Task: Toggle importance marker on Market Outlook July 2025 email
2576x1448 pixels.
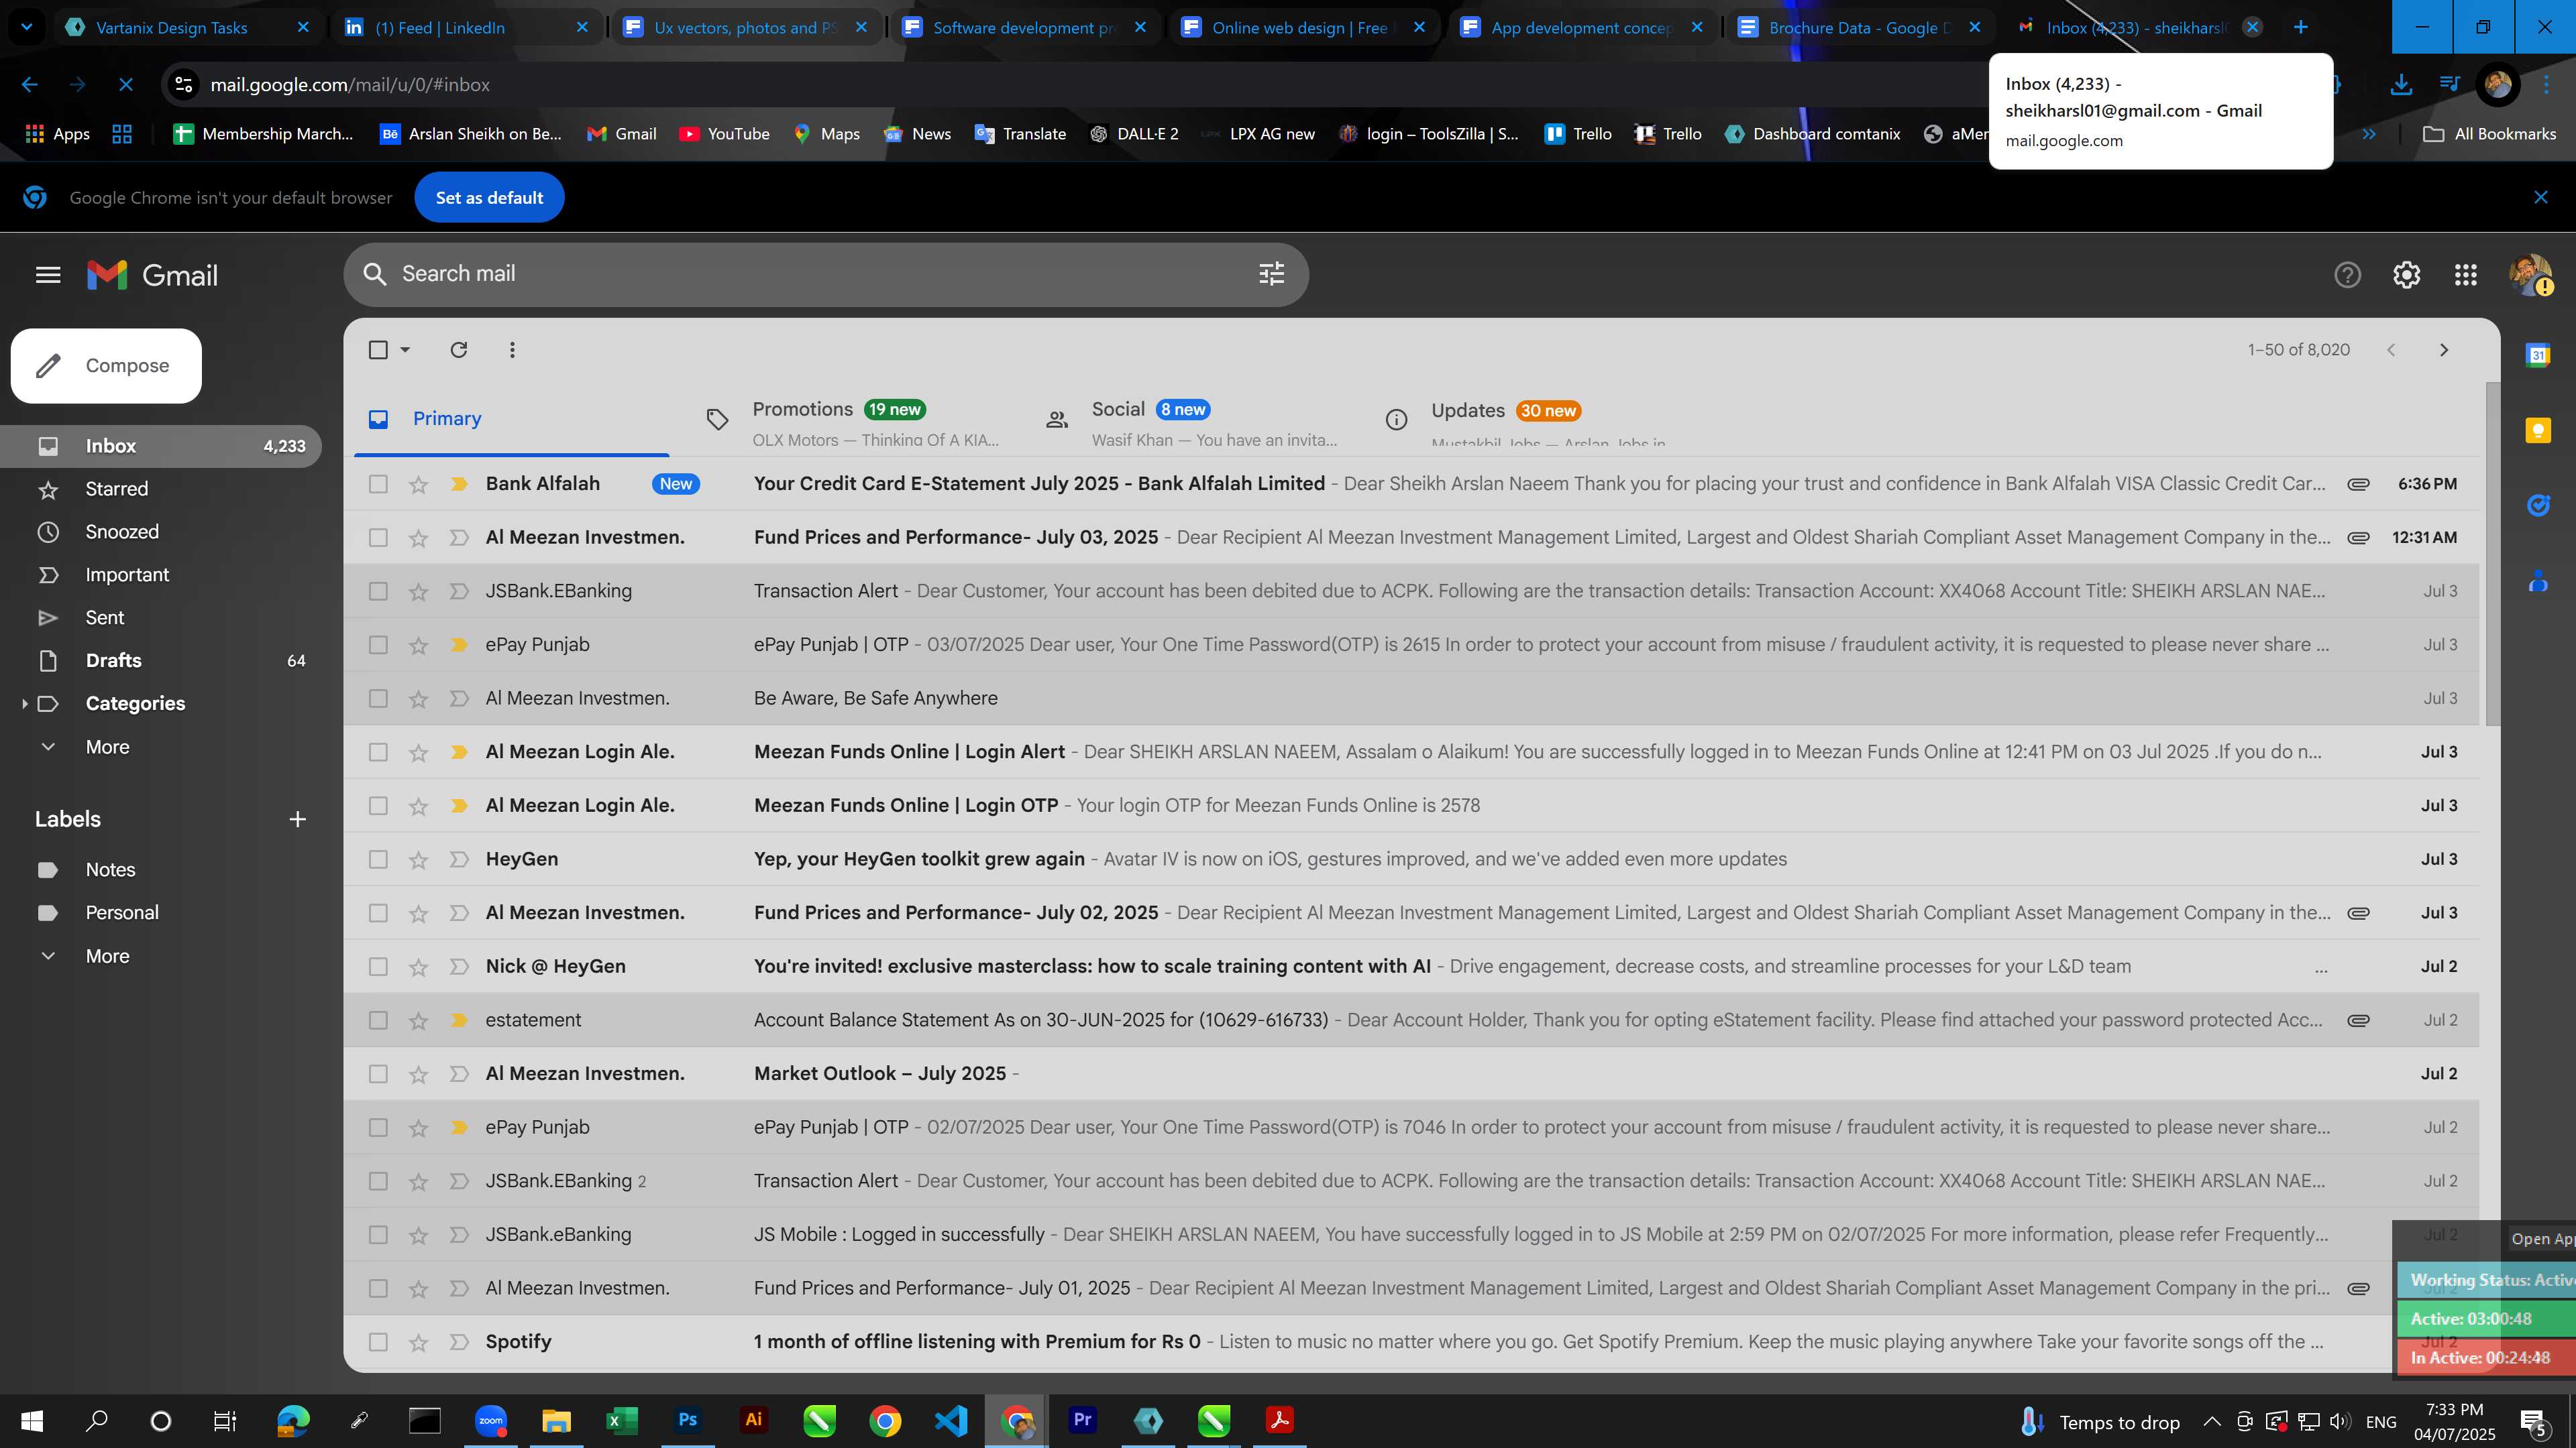Action: [x=459, y=1074]
